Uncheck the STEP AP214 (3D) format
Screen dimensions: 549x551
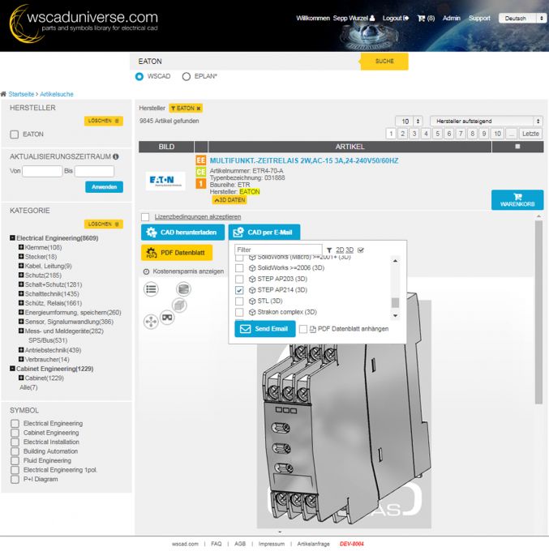(239, 290)
